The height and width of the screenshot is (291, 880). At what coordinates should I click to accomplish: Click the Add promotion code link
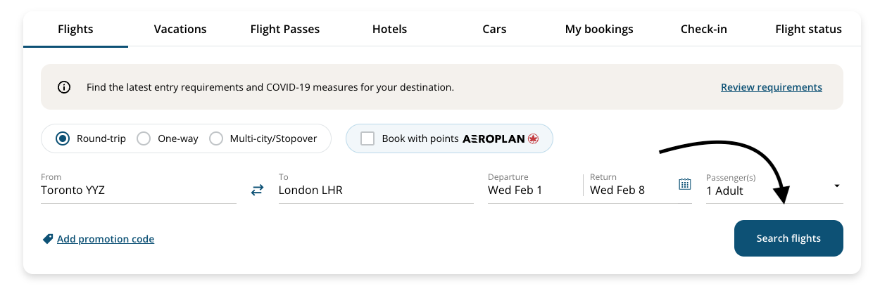point(106,239)
